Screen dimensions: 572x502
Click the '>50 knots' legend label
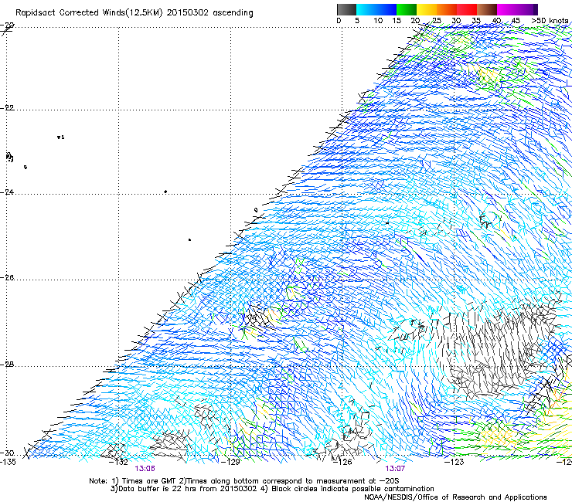pos(550,21)
